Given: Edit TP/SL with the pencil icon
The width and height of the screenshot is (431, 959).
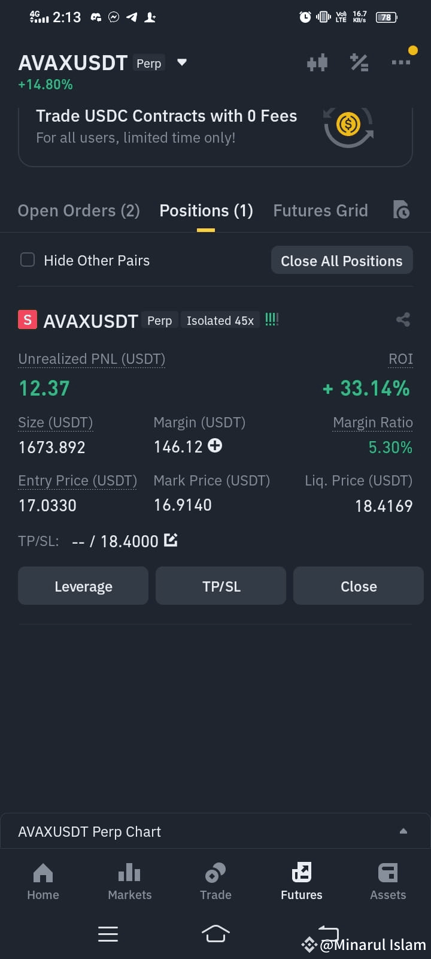Looking at the screenshot, I should tap(171, 540).
